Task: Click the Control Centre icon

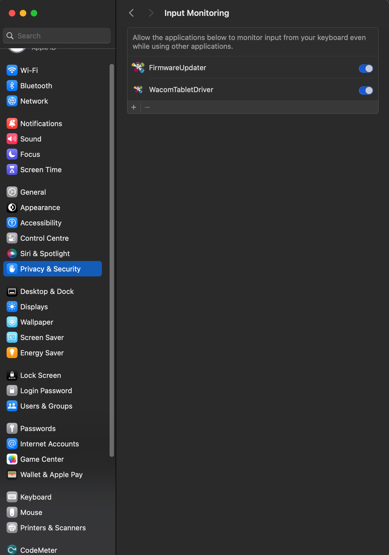Action: point(12,238)
